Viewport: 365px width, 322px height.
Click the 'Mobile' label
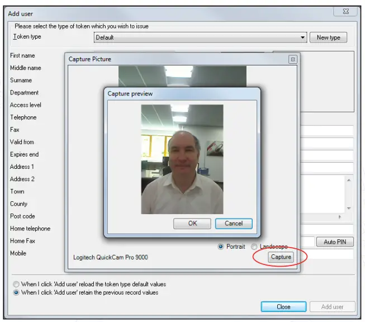pyautogui.click(x=18, y=253)
